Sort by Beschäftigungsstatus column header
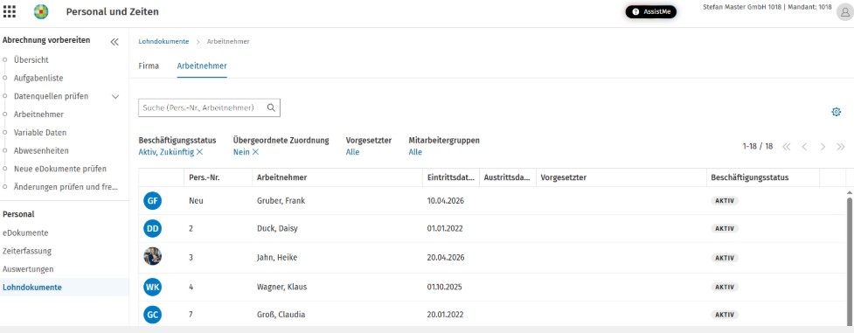This screenshot has height=333, width=854. coord(749,177)
